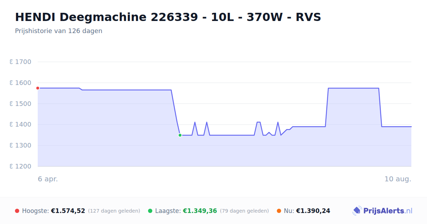Click the € 1700 axis label

click(x=20, y=62)
